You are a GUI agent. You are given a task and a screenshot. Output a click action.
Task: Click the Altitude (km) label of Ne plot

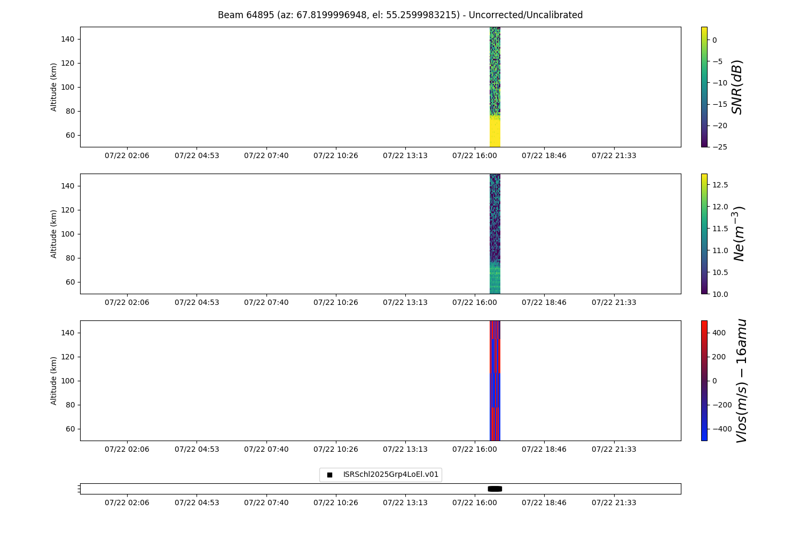pos(54,233)
